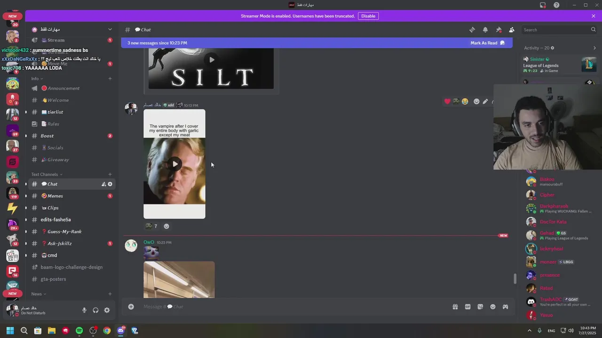Toggle microphone mute
This screenshot has height=338, width=602.
84,310
